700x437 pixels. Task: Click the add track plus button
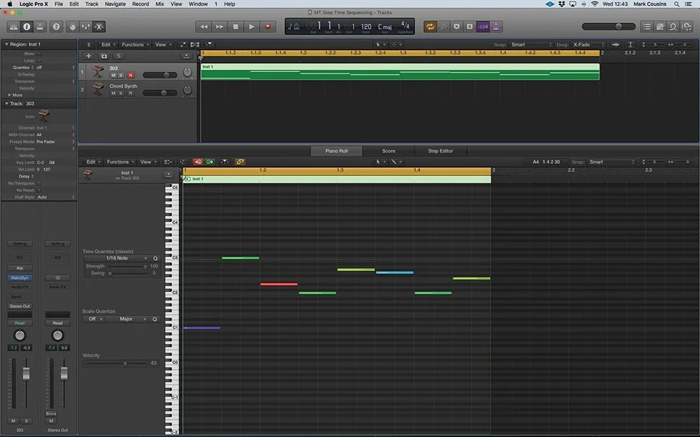pyautogui.click(x=88, y=56)
